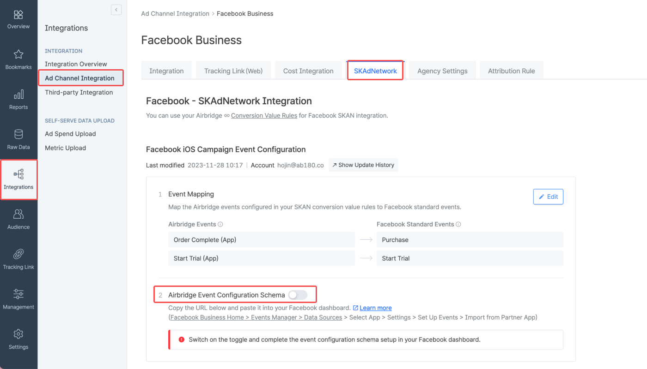This screenshot has height=369, width=647.
Task: Click info icon beside Airbridge Events
Action: (x=220, y=225)
